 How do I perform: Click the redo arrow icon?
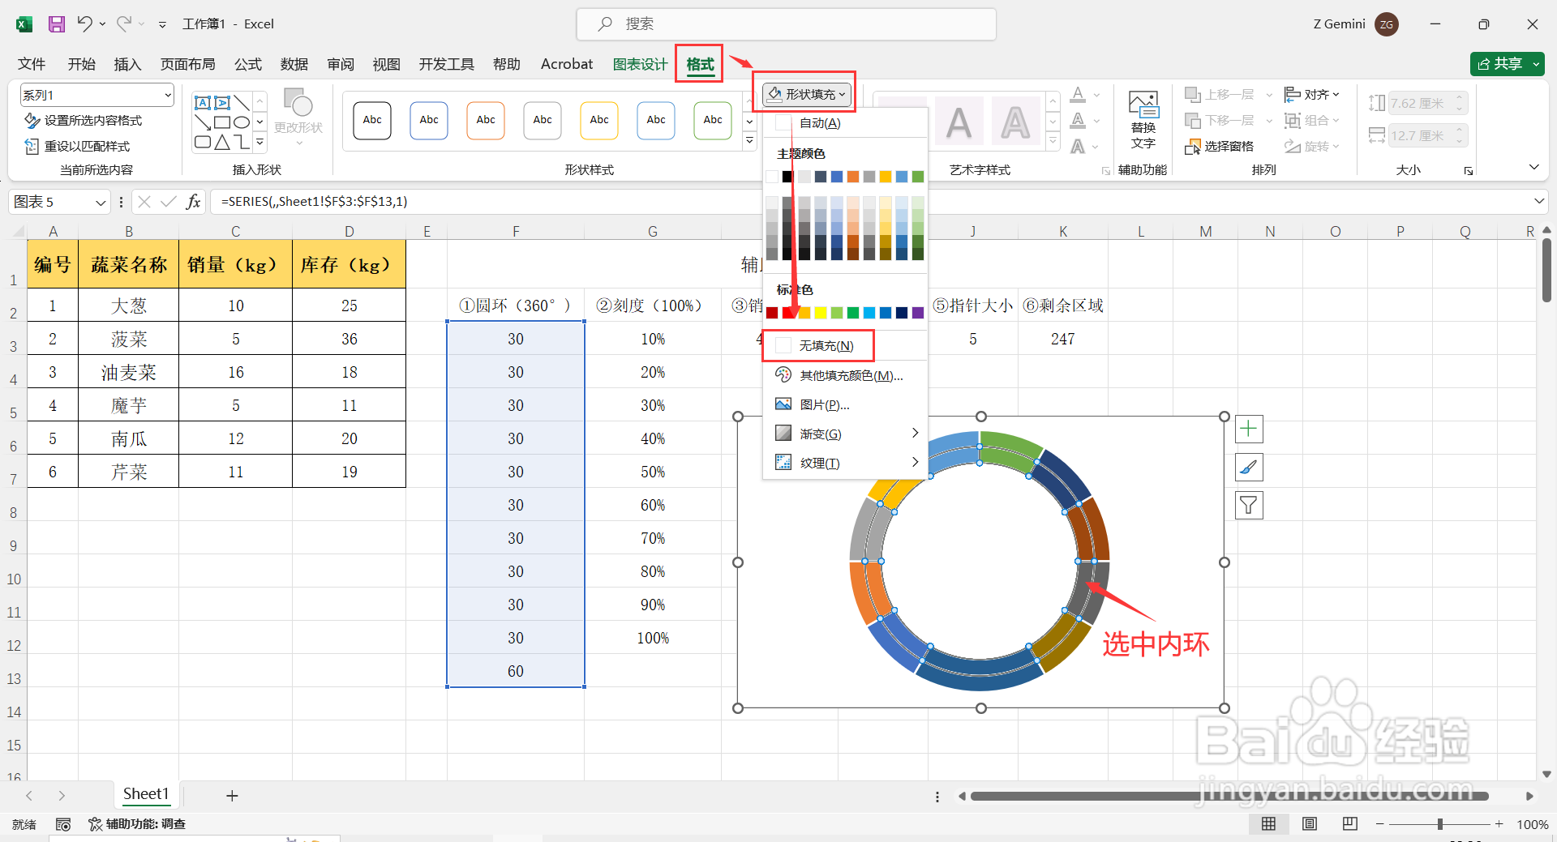123,24
